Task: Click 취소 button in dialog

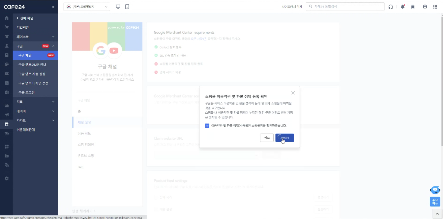Action: [267, 138]
